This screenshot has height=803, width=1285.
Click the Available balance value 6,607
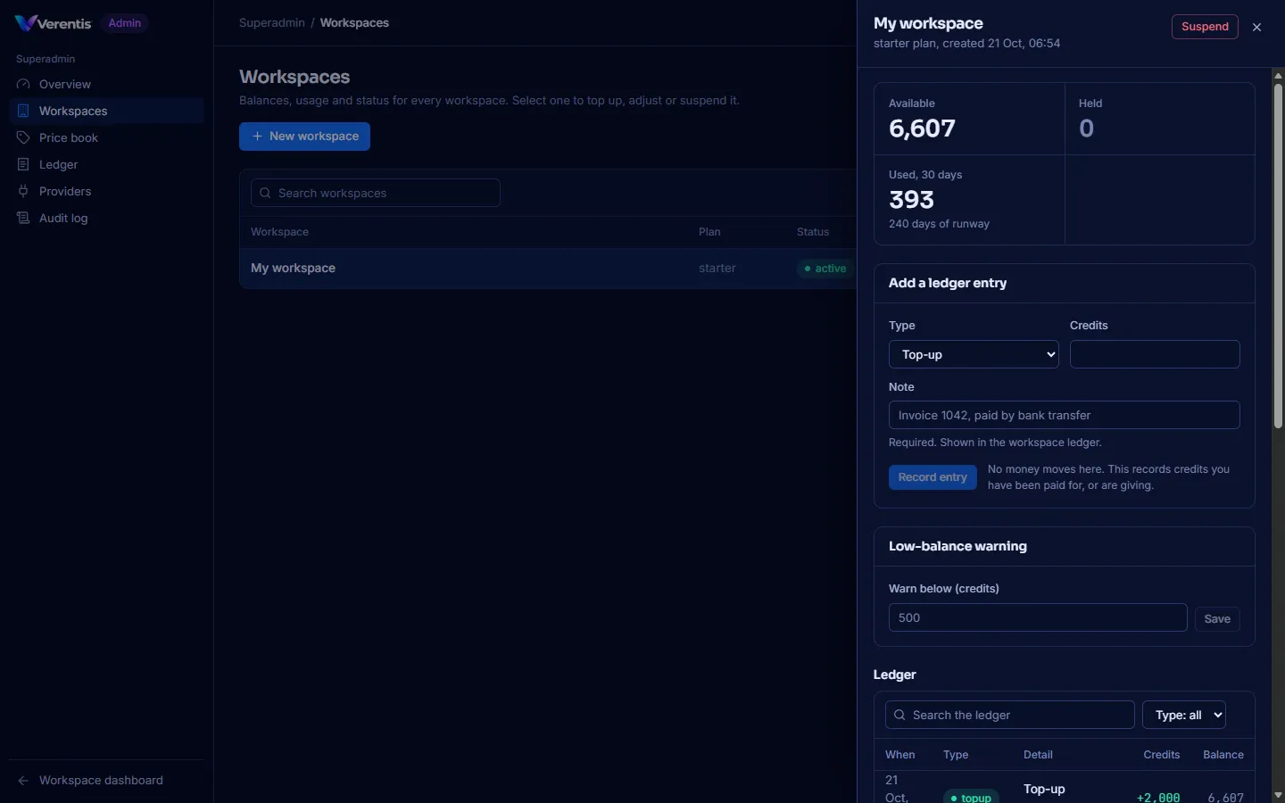pos(922,128)
